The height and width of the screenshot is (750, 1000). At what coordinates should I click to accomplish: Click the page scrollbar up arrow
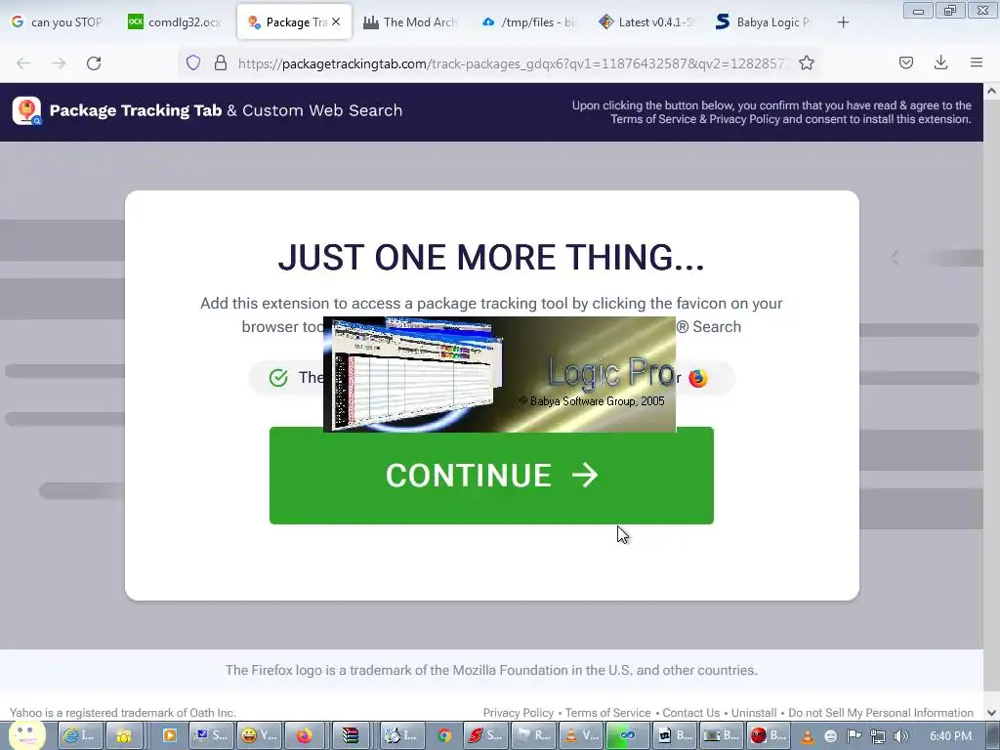[x=992, y=91]
